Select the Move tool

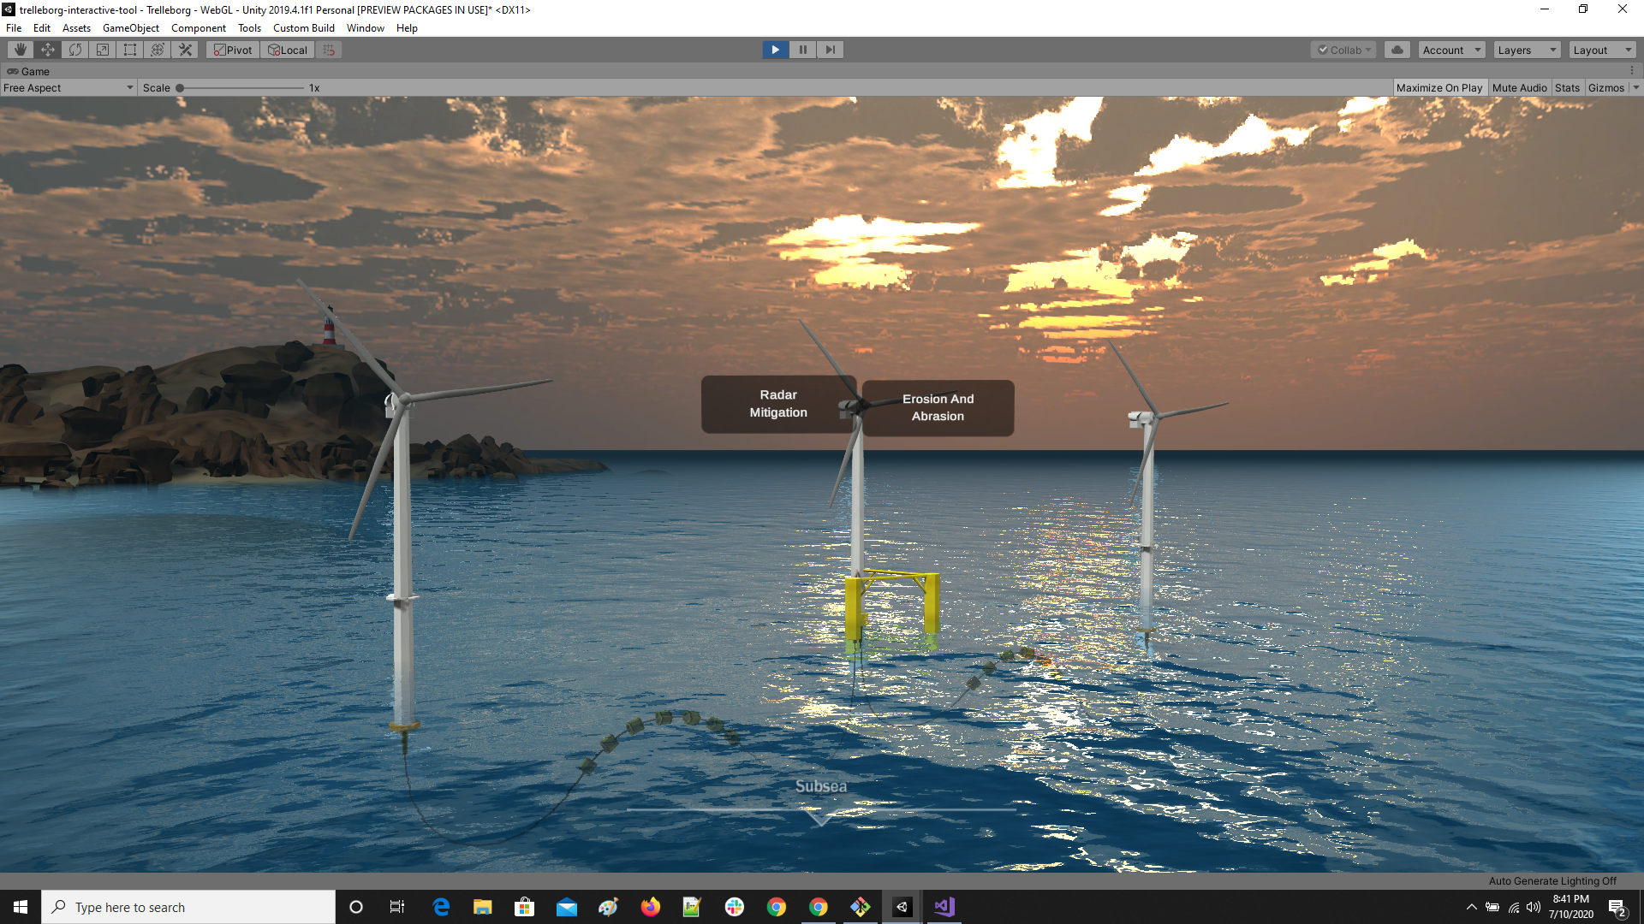pos(48,50)
